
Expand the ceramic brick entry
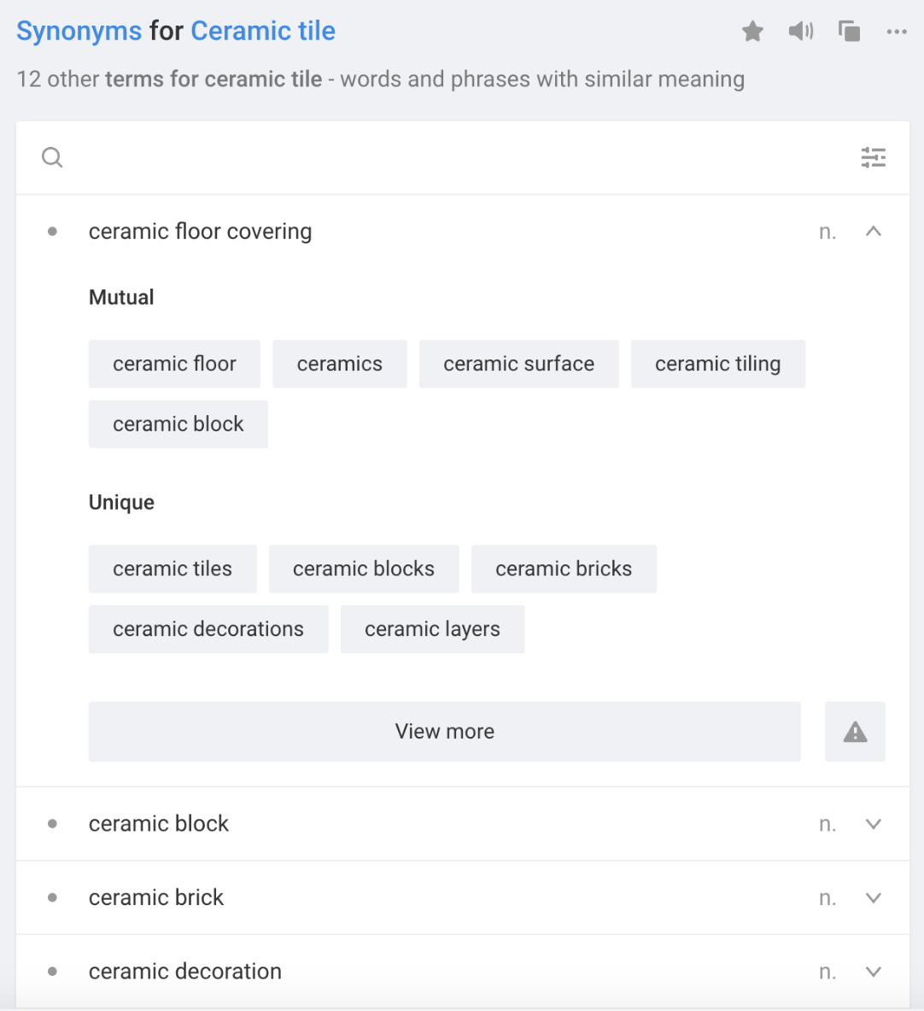(873, 898)
